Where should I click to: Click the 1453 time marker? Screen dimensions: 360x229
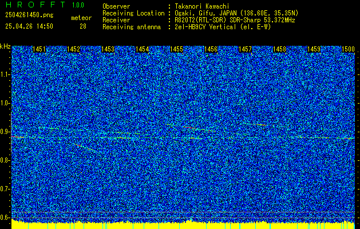108,49
